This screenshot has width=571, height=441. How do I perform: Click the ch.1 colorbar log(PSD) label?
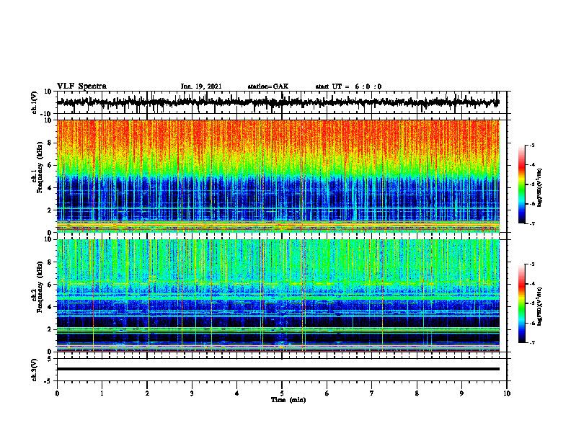click(540, 188)
